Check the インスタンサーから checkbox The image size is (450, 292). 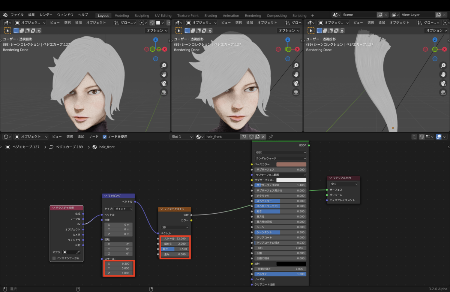(54, 258)
